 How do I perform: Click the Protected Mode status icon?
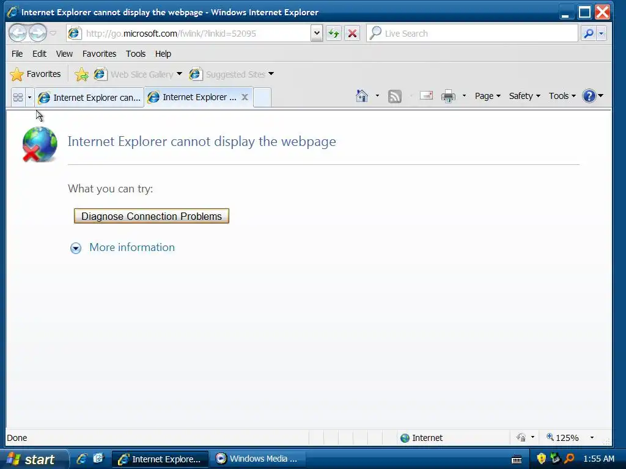tap(521, 437)
